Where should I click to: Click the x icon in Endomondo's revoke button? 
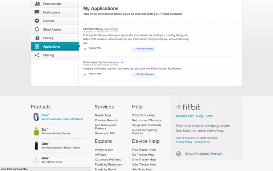[x=134, y=49]
